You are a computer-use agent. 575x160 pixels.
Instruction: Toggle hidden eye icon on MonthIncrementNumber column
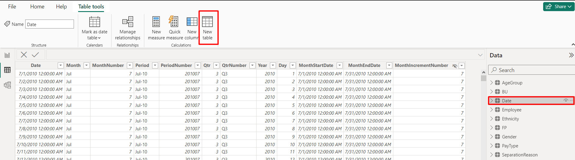pos(455,65)
